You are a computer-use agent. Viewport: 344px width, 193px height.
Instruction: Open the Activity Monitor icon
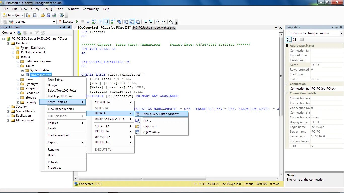point(62,15)
